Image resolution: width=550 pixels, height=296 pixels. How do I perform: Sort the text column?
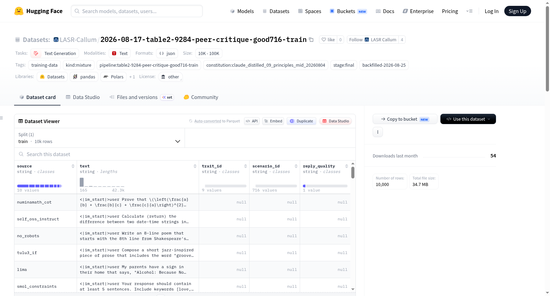[195, 166]
